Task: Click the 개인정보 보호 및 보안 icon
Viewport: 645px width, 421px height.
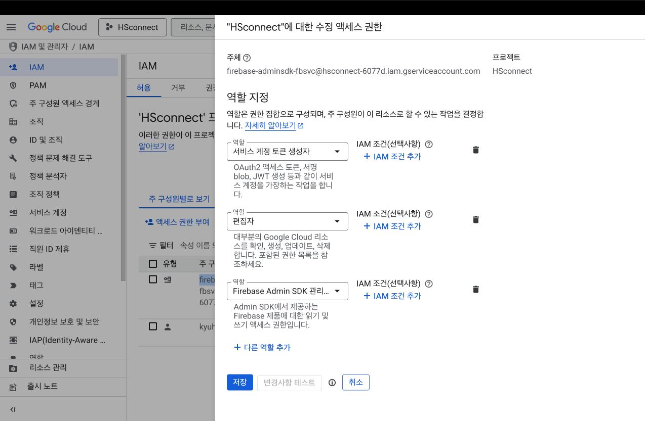Action: (13, 322)
